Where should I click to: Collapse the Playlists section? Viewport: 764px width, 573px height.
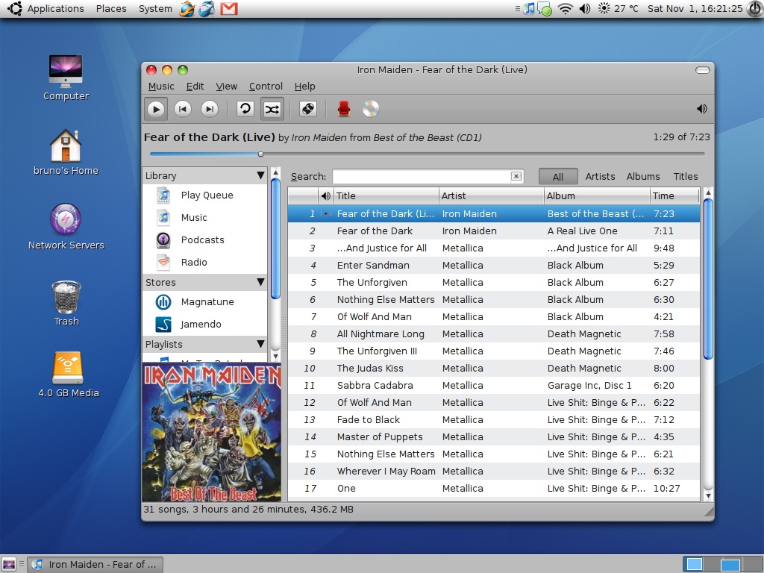[260, 344]
